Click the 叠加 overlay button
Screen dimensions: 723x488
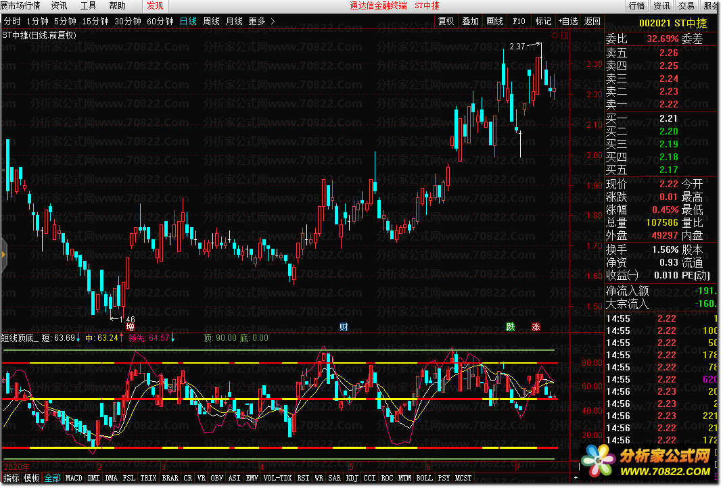click(x=470, y=21)
